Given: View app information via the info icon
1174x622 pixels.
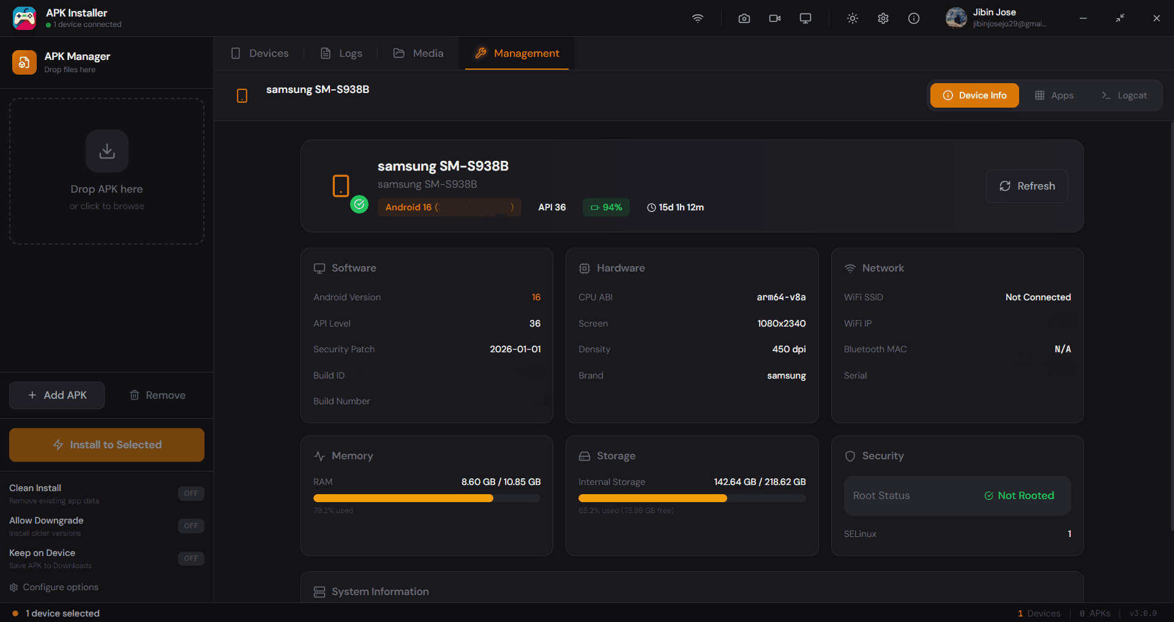Looking at the screenshot, I should [913, 18].
